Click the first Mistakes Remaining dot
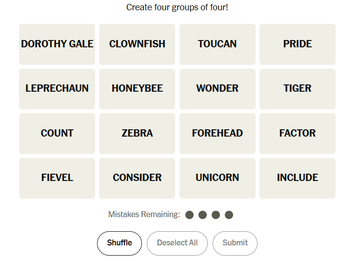The width and height of the screenshot is (357, 261). click(x=190, y=215)
